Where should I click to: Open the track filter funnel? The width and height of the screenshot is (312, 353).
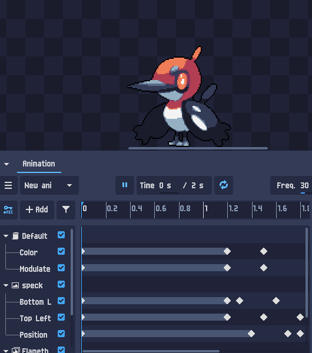66,209
